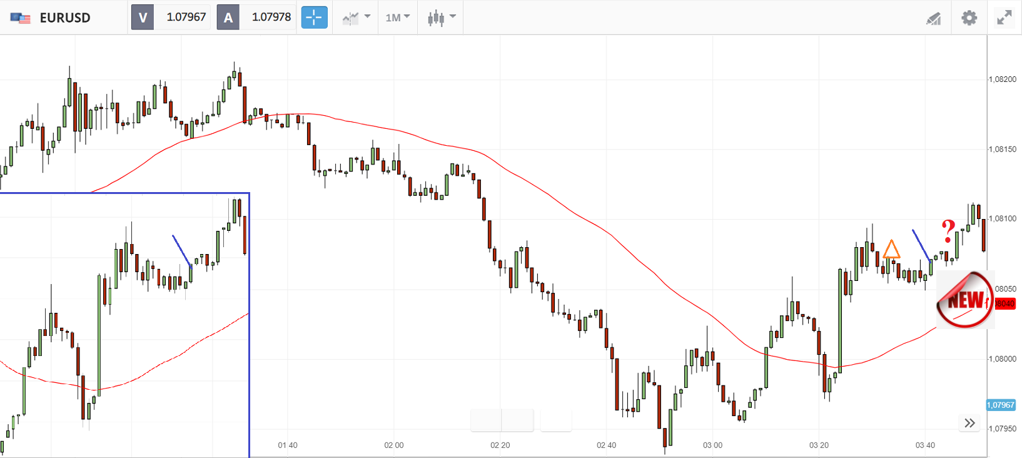Select the EURUSD symbol label
1022x458 pixels.
point(65,18)
